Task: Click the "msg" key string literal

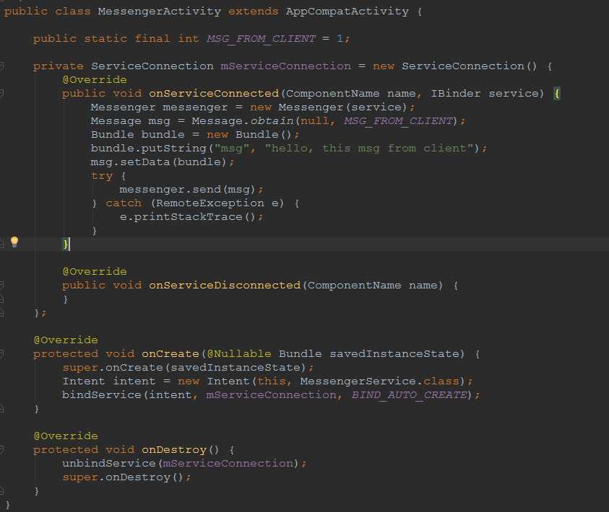Action: pyautogui.click(x=232, y=148)
